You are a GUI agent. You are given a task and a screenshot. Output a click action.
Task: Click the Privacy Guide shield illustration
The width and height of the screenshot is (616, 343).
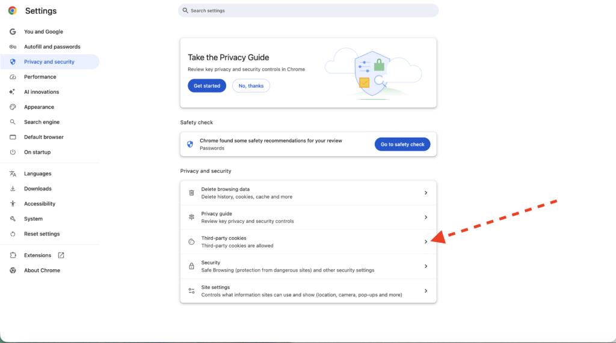[x=372, y=74]
